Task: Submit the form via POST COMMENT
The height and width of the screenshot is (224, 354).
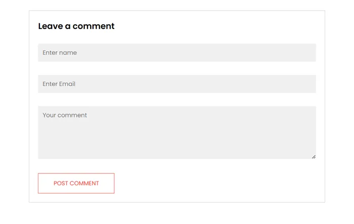Action: click(76, 183)
